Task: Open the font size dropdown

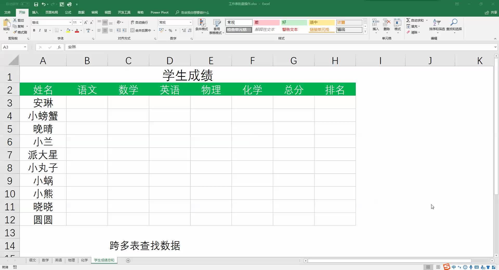Action: tap(80, 22)
